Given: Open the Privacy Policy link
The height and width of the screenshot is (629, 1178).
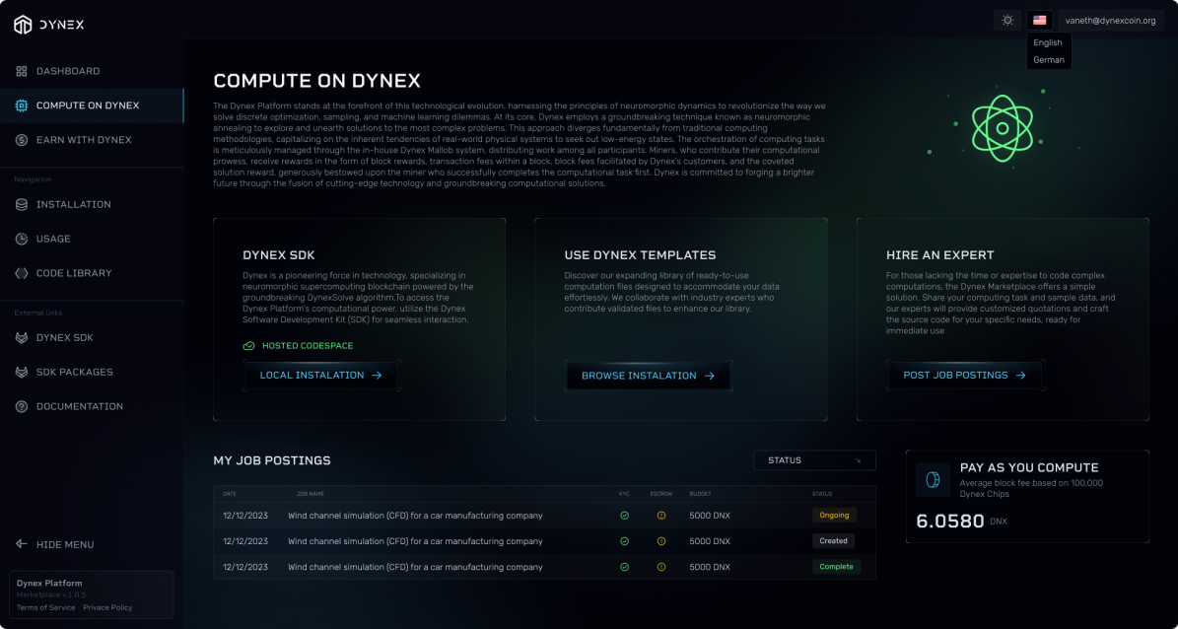Looking at the screenshot, I should point(107,607).
